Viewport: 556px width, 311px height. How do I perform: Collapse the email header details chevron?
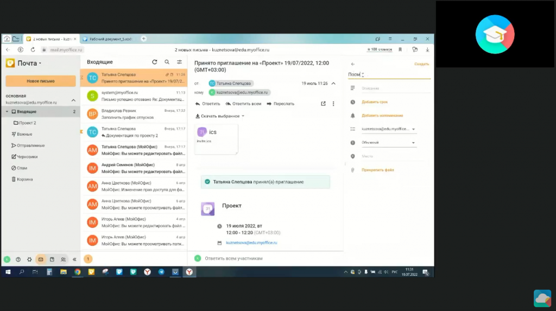333,84
